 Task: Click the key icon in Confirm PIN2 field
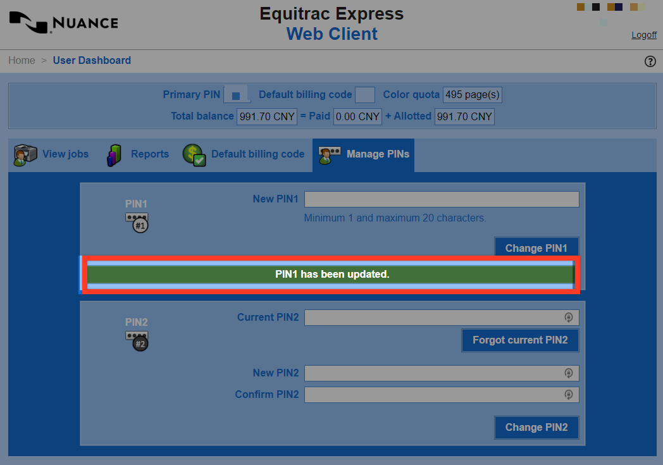click(569, 395)
